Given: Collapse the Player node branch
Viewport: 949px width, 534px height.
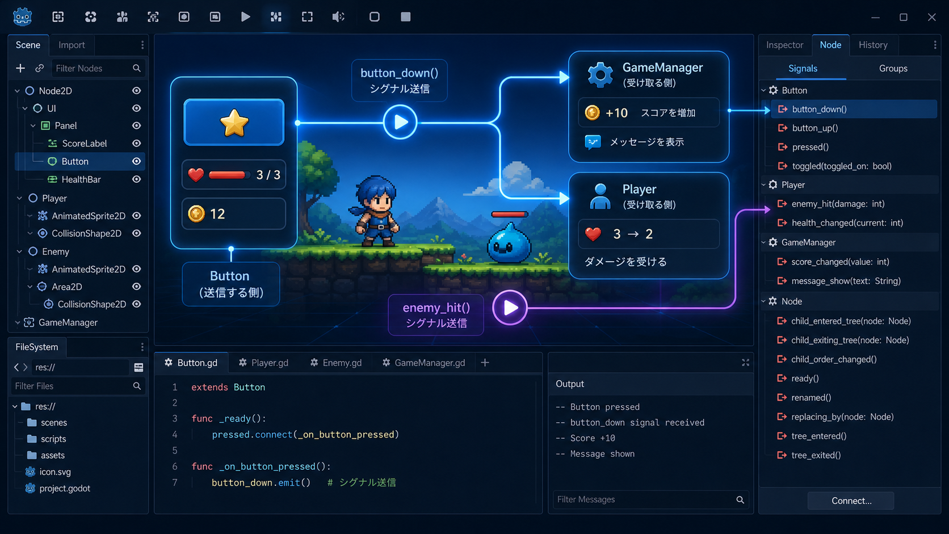Looking at the screenshot, I should click(x=19, y=198).
